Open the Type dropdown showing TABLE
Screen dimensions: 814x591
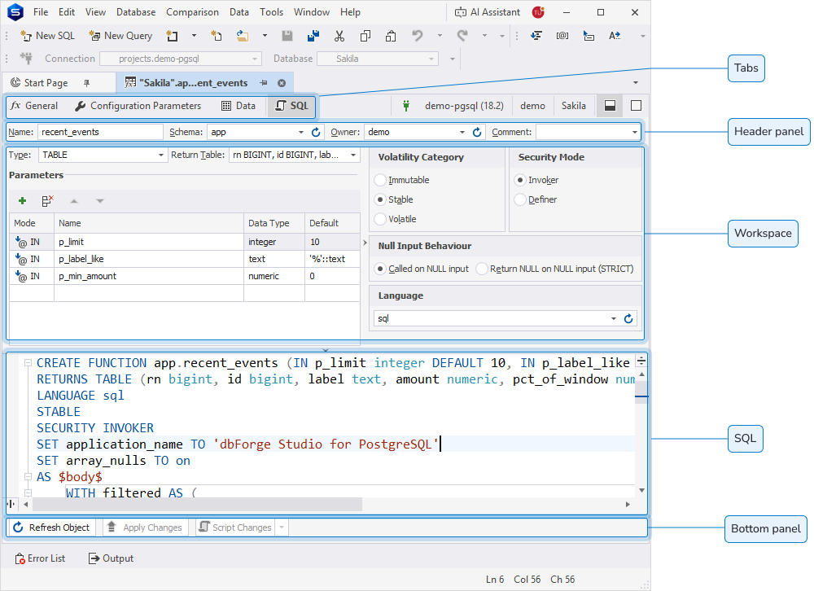click(x=160, y=155)
